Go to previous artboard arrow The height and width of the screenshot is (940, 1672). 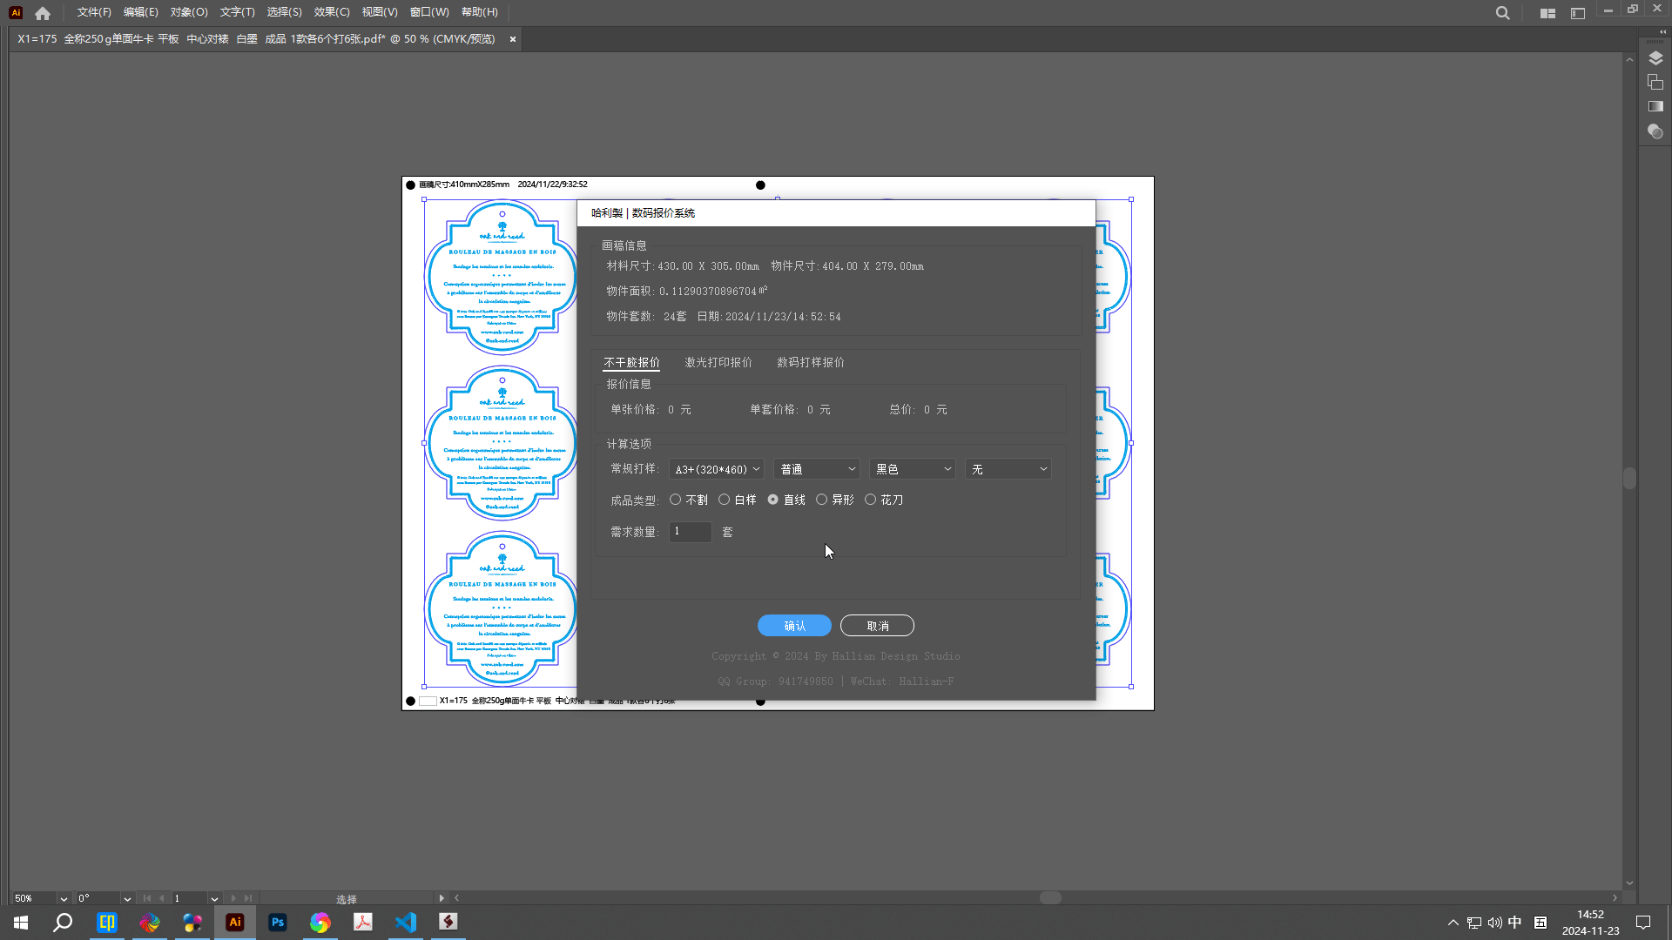162,898
